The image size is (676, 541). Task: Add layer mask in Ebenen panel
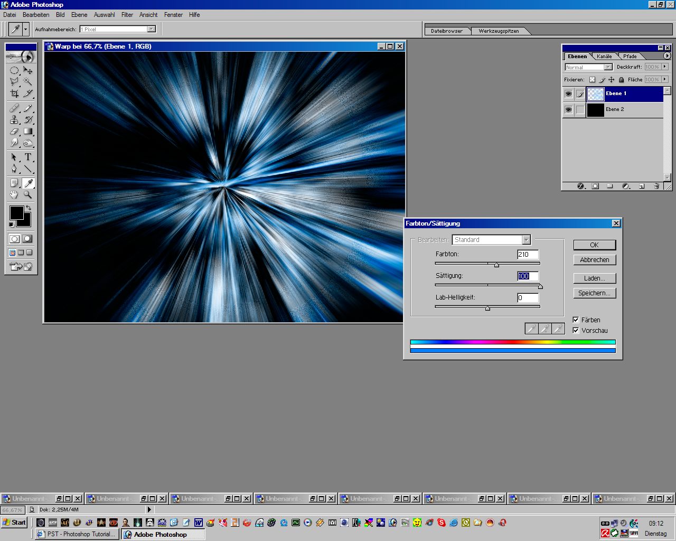595,186
